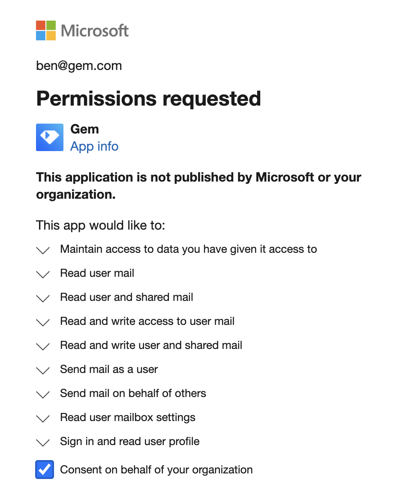
Task: Click the 'Read user mailbox settings' label
Action: pos(128,418)
